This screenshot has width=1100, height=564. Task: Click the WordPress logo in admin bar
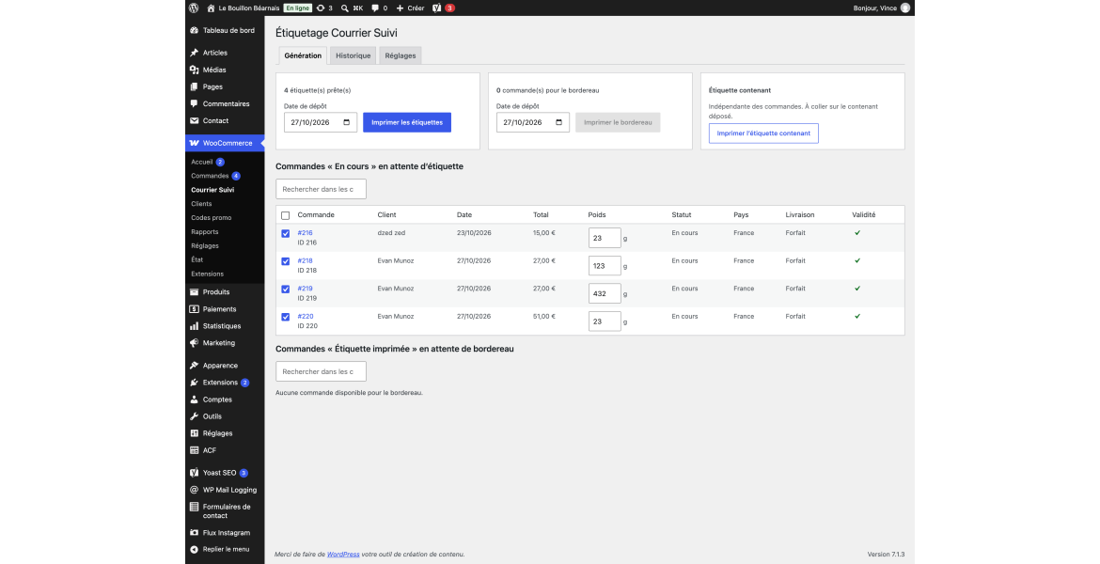click(194, 8)
